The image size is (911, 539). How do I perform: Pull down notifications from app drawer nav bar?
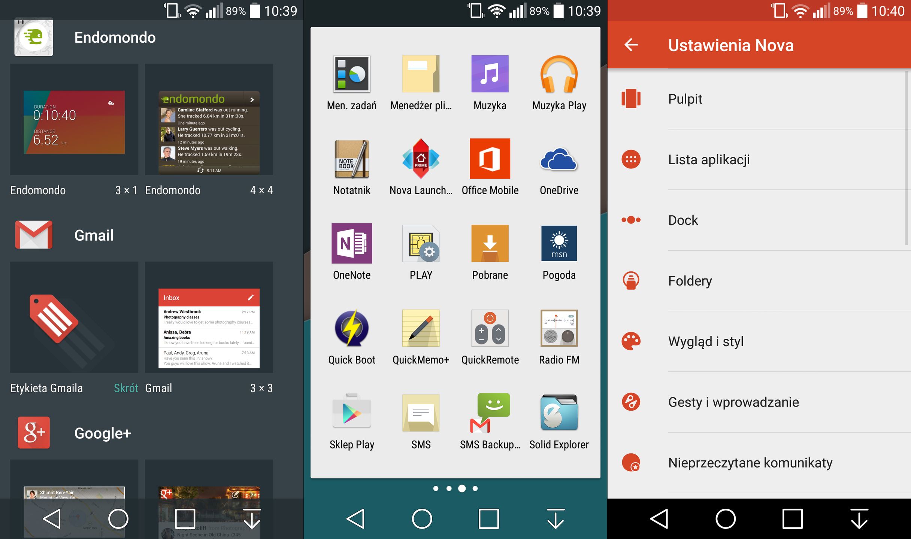click(x=556, y=518)
